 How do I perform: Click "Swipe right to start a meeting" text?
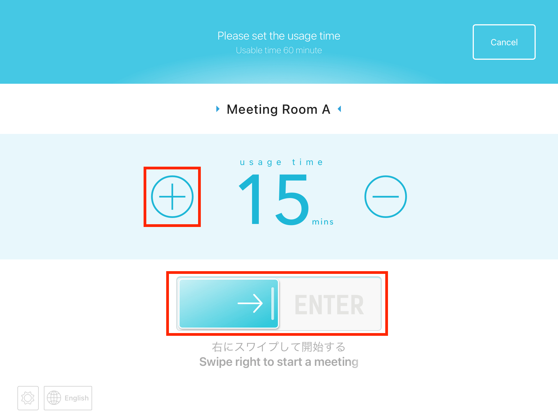pos(279,362)
